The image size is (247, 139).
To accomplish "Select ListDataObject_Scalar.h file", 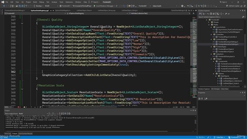I will coord(231,83).
